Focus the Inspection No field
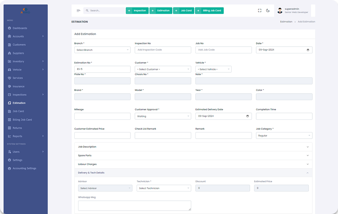Screen dimensions: 338x214 (163, 50)
